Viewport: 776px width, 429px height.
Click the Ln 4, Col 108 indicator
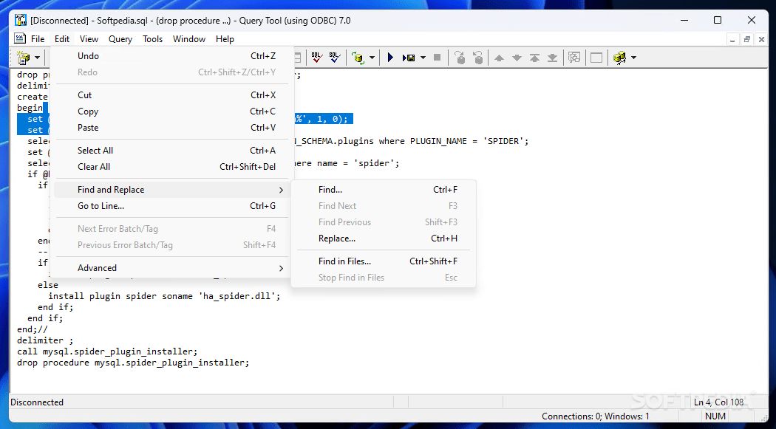[718, 402]
